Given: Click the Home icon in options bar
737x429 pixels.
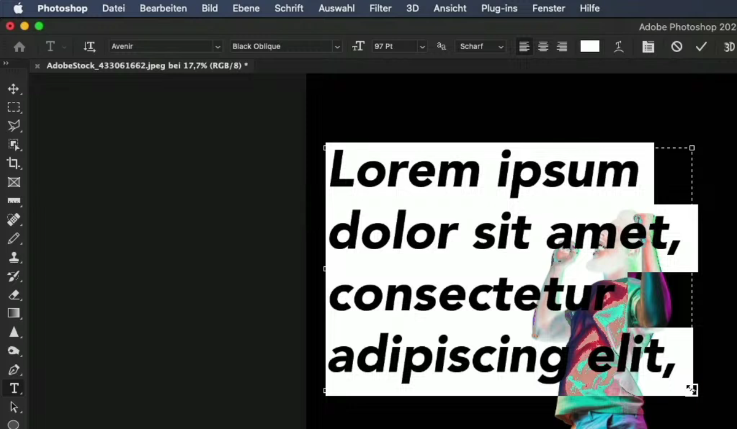Looking at the screenshot, I should pyautogui.click(x=19, y=47).
